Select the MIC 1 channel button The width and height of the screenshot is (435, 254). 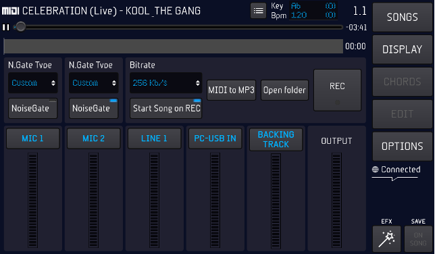coord(32,138)
